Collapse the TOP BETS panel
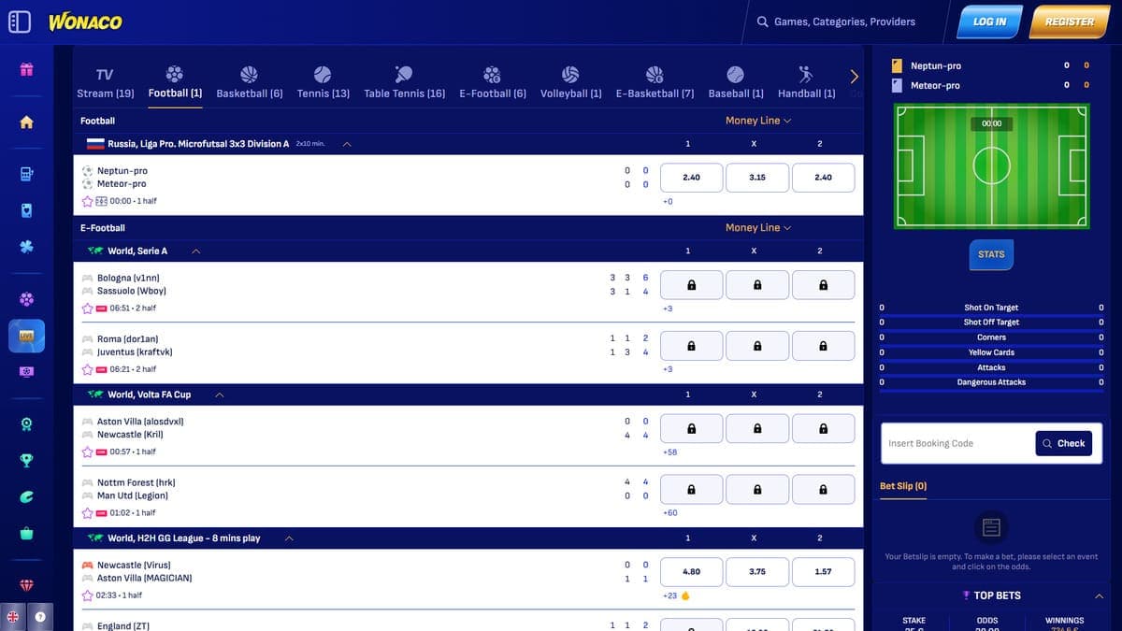This screenshot has height=631, width=1122. tap(1099, 595)
